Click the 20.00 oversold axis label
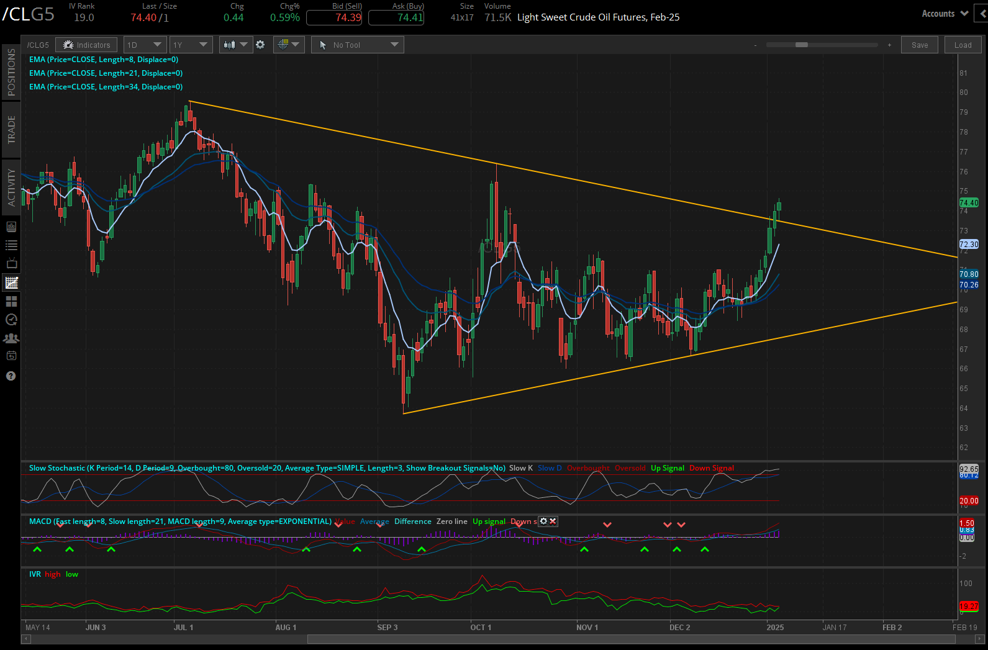The height and width of the screenshot is (650, 988). (969, 500)
